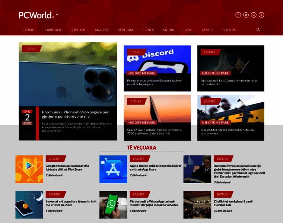Click the BIZNES tag on iPhone feature image

[x=32, y=49]
